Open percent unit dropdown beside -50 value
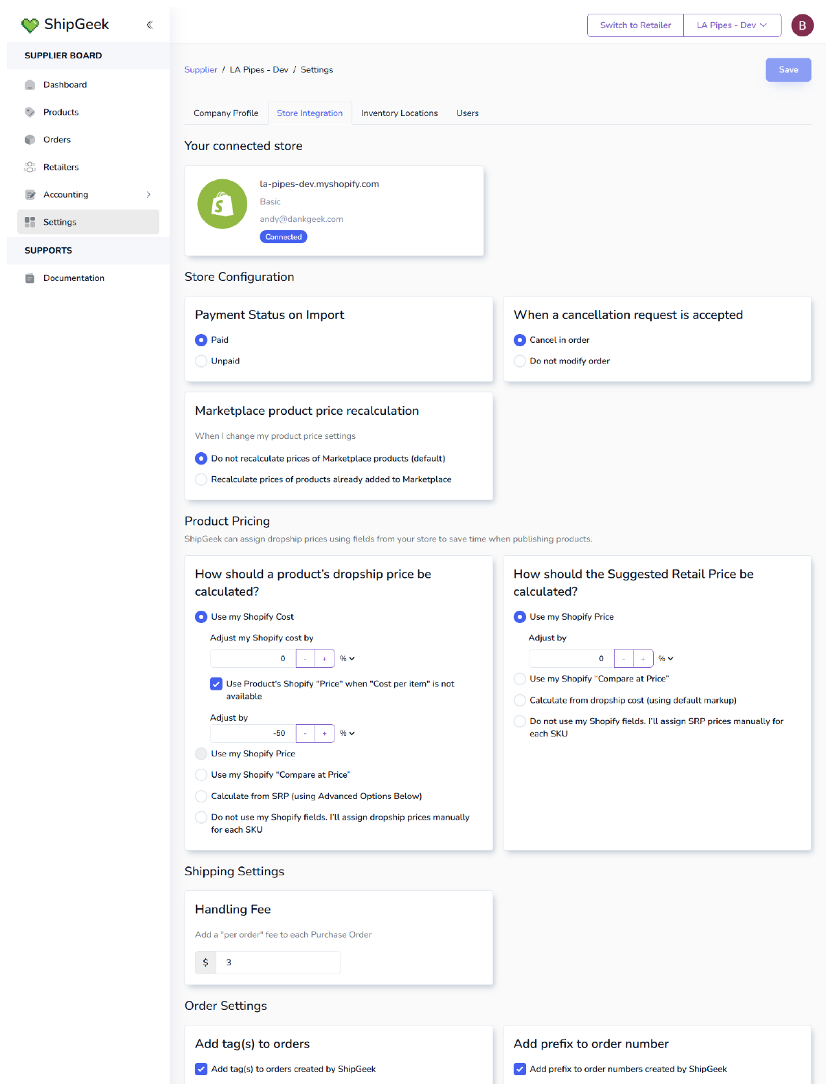The width and height of the screenshot is (833, 1091). (x=347, y=733)
